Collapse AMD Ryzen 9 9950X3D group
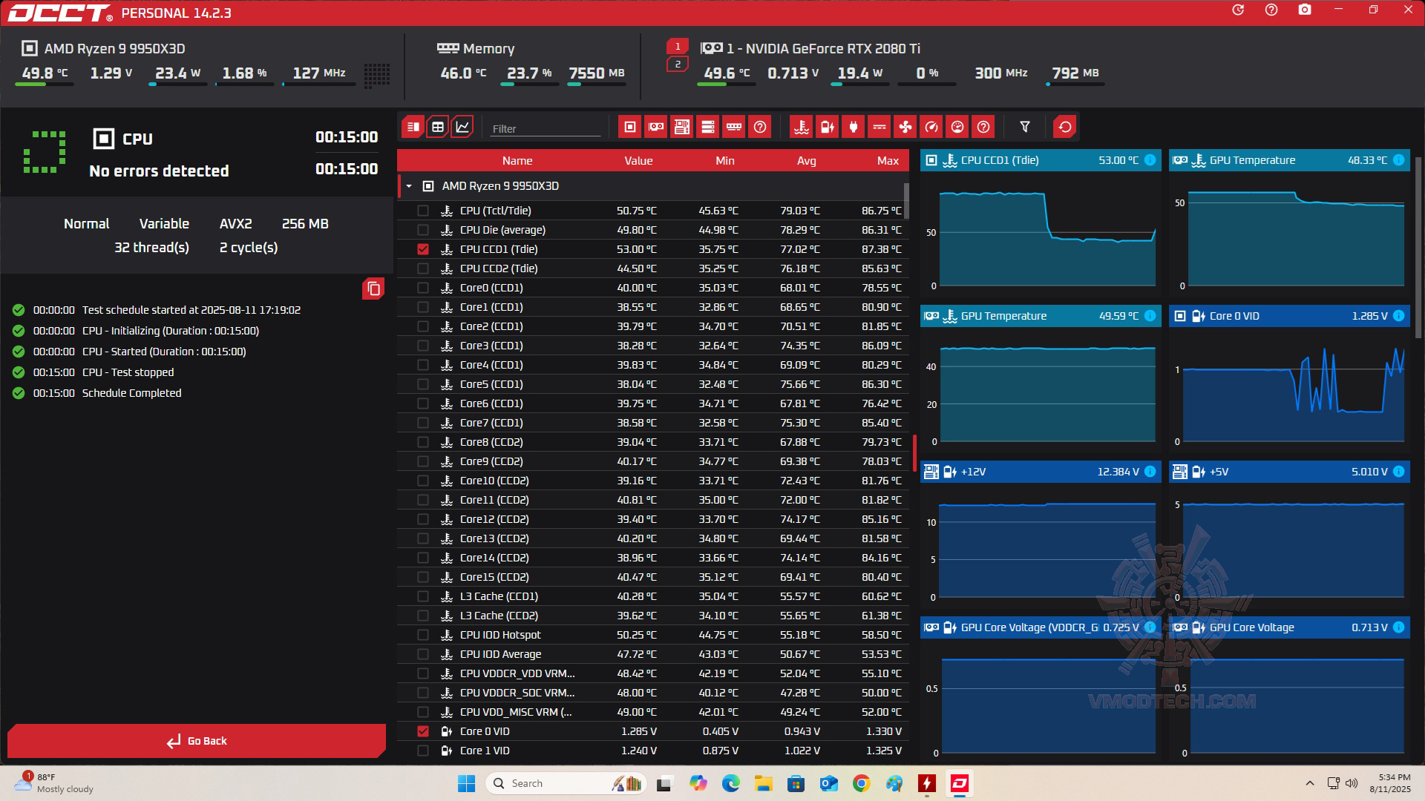 pos(409,186)
